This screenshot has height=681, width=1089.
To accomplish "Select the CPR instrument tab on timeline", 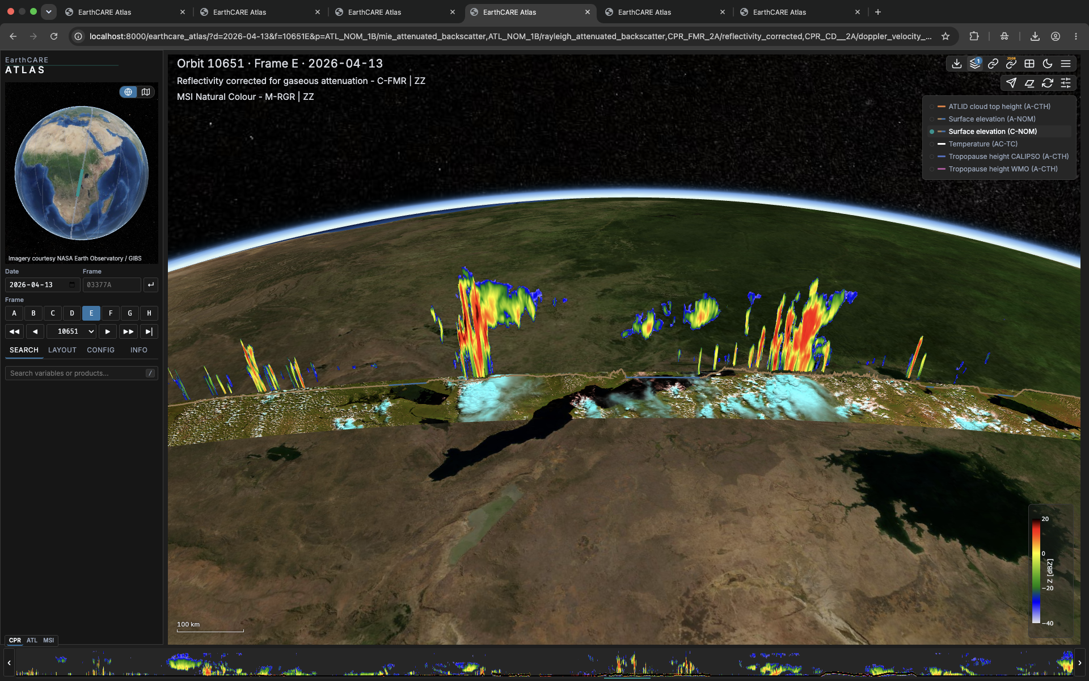I will [15, 640].
